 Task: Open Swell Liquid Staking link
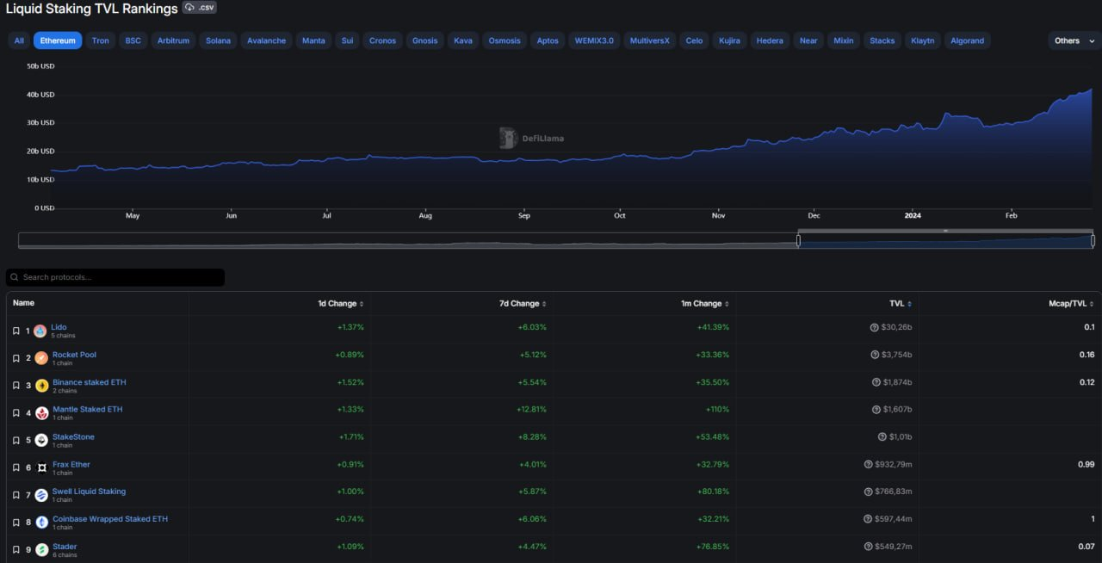coord(89,492)
